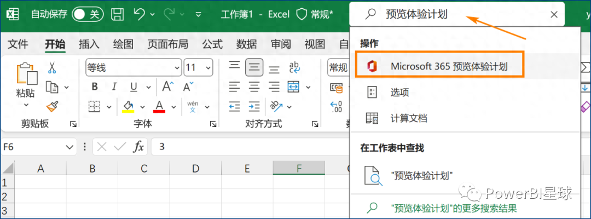591x219 pixels.
Task: Open the 字体 dialog launcher
Action: pos(213,124)
